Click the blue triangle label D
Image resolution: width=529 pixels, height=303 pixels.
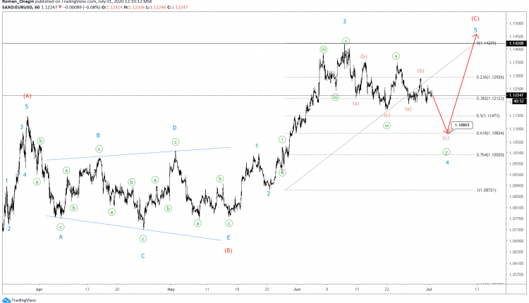point(174,128)
